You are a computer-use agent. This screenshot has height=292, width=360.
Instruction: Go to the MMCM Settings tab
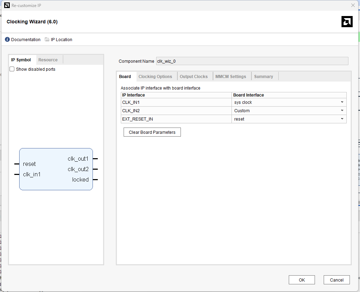[x=230, y=77]
